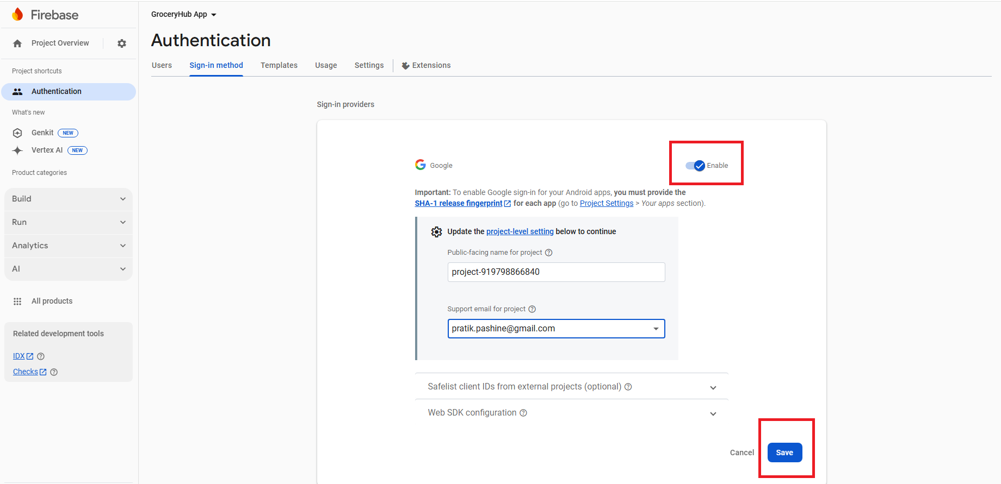
Task: Click the 'Project shortcuts' label
Action: [x=37, y=72]
